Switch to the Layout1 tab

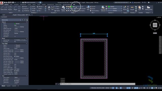[8, 86]
